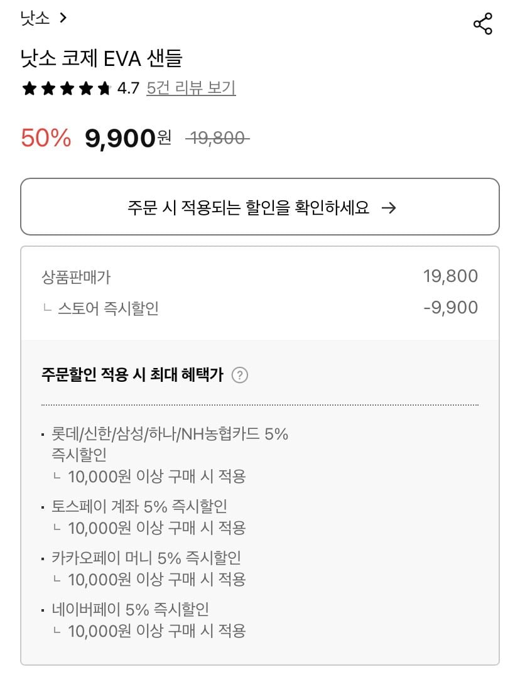The width and height of the screenshot is (520, 682).
Task: Select the 토스페이 계좌 5% discount item
Action: pos(139,506)
